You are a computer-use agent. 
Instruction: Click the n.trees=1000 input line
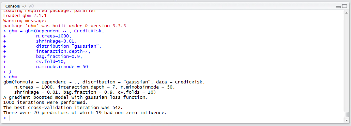[x=54, y=36]
